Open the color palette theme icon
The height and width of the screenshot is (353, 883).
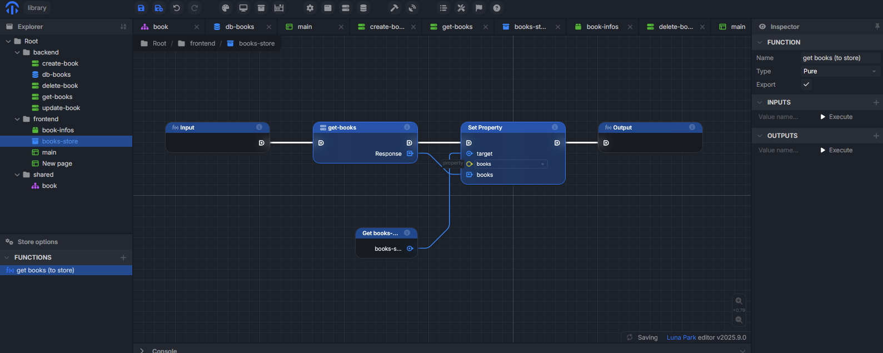(x=226, y=8)
